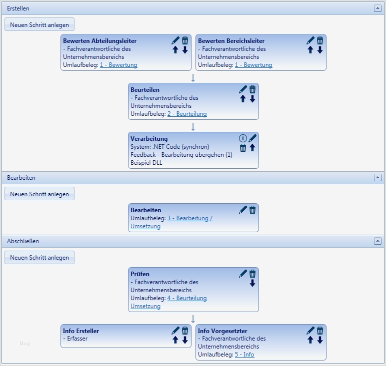Image resolution: width=386 pixels, height=366 pixels.
Task: Edit the Info Ersteller step
Action: pos(175,331)
